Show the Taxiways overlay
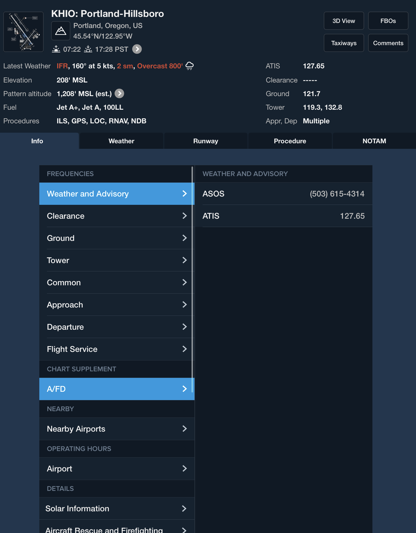The width and height of the screenshot is (416, 533). click(x=344, y=43)
